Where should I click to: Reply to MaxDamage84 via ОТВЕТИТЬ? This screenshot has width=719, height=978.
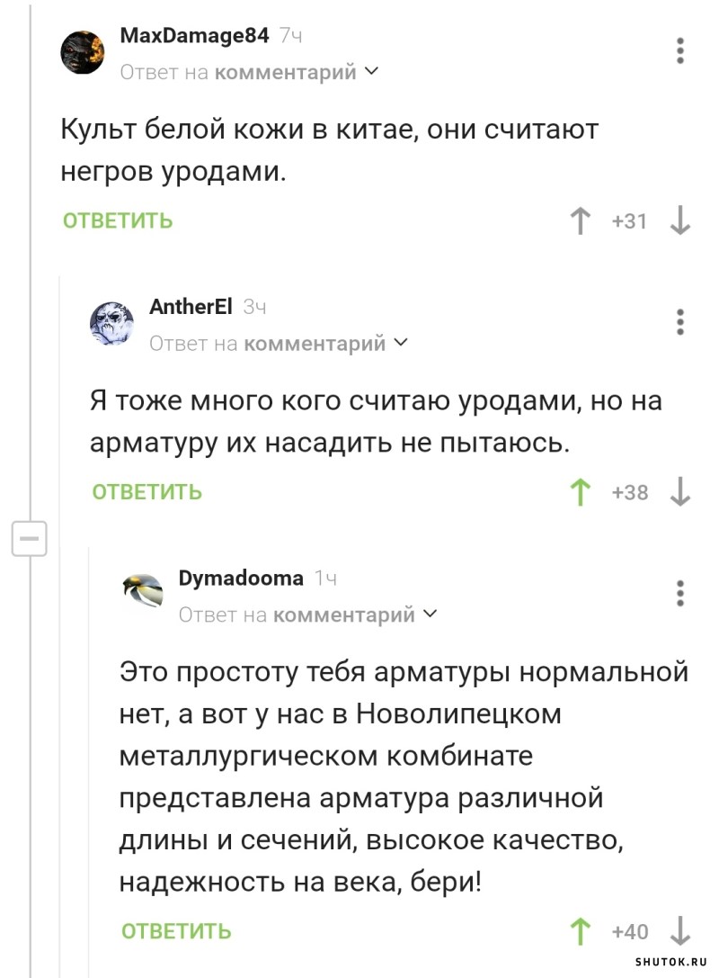pos(118,220)
